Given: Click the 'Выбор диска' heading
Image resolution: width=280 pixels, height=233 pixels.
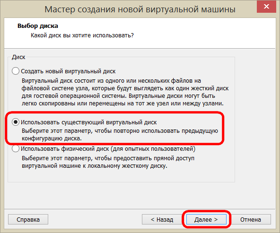Looking at the screenshot, I should click(x=38, y=26).
